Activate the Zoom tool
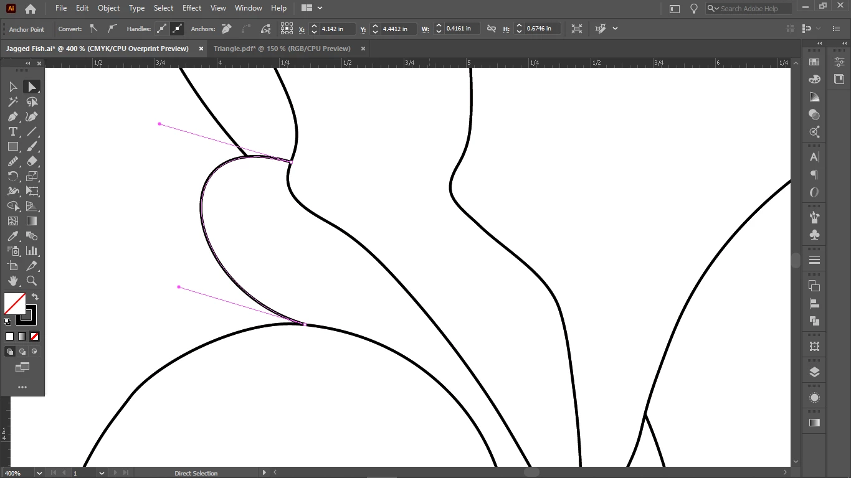 tap(32, 281)
